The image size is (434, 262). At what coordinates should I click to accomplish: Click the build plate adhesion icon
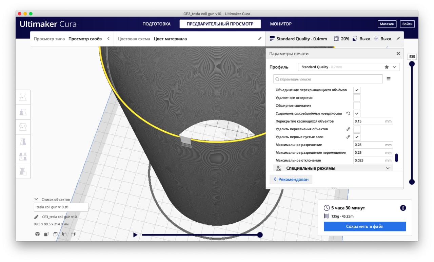click(x=376, y=39)
